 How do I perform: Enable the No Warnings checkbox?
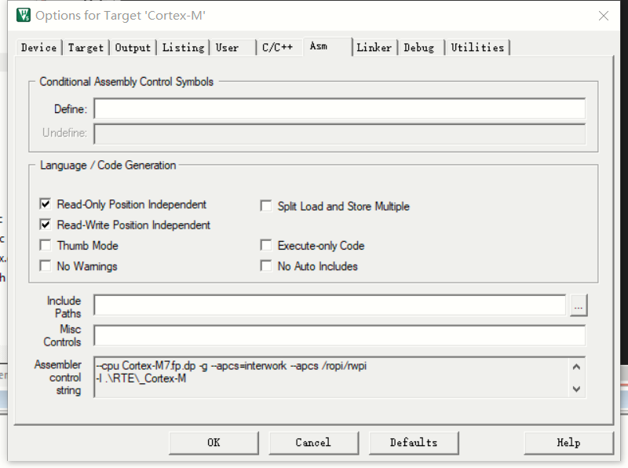pyautogui.click(x=46, y=265)
